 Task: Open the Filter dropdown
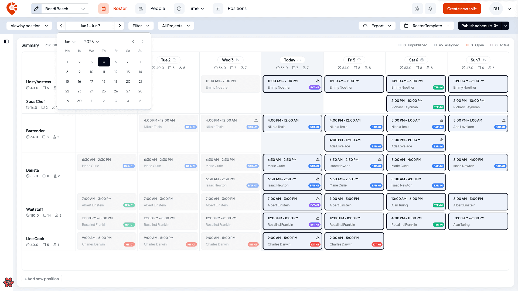click(141, 26)
